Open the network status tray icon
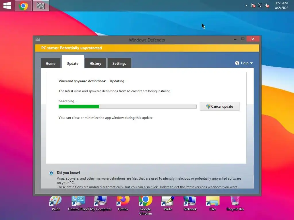Image resolution: width=294 pixels, height=220 pixels. [x=260, y=6]
